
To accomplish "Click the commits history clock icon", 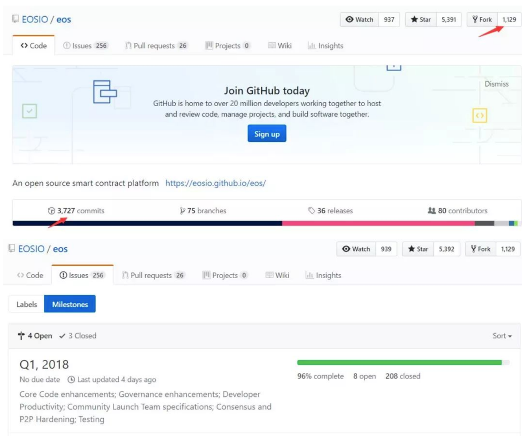I will pos(51,211).
